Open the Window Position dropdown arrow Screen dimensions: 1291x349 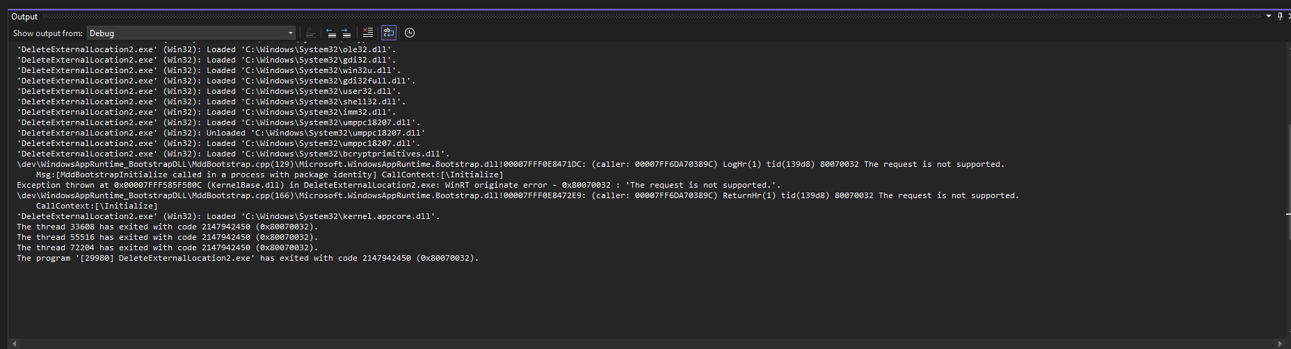click(1268, 16)
